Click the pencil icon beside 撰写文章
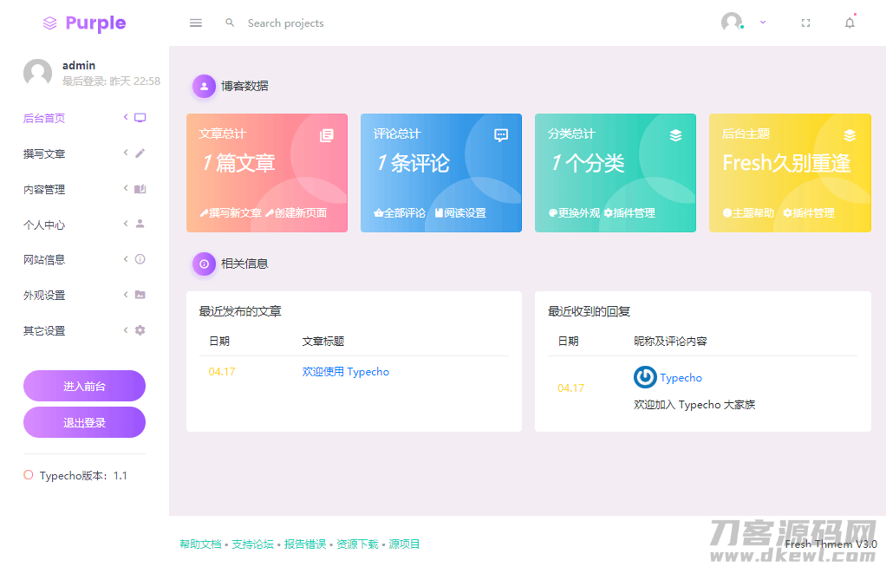This screenshot has height=567, width=886. coord(141,153)
